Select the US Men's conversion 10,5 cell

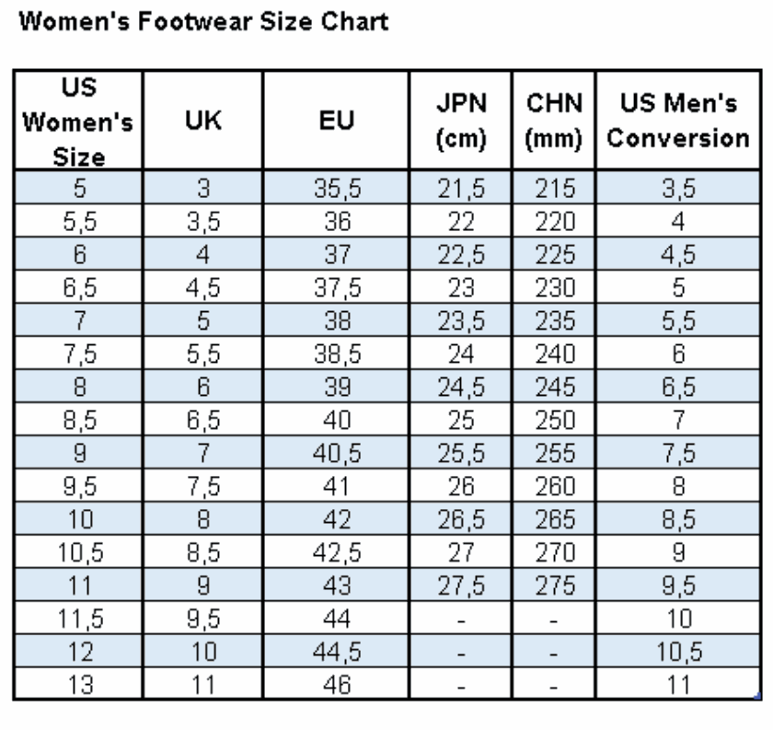[678, 651]
